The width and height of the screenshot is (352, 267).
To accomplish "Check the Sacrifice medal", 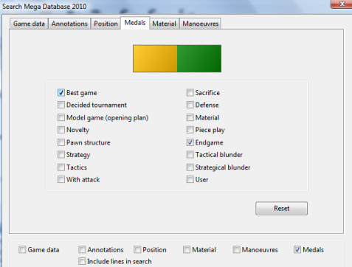I will (190, 93).
